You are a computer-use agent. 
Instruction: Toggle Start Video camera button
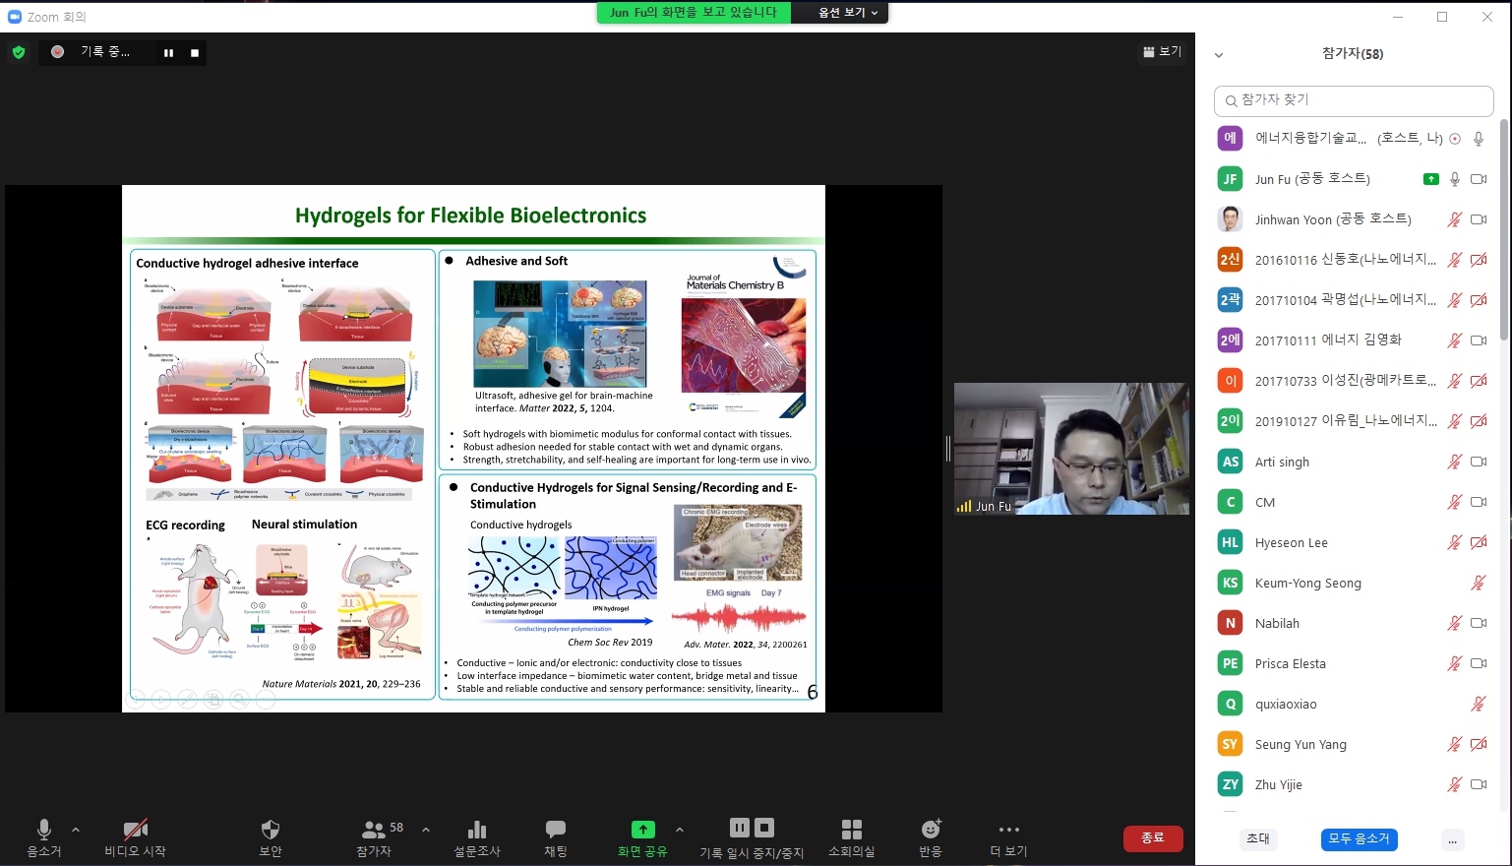tap(136, 830)
